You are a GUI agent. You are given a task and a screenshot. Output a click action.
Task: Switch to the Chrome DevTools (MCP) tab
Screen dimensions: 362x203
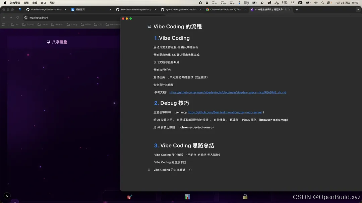226,10
